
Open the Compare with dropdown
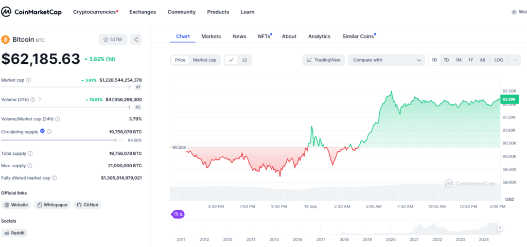pyautogui.click(x=387, y=60)
